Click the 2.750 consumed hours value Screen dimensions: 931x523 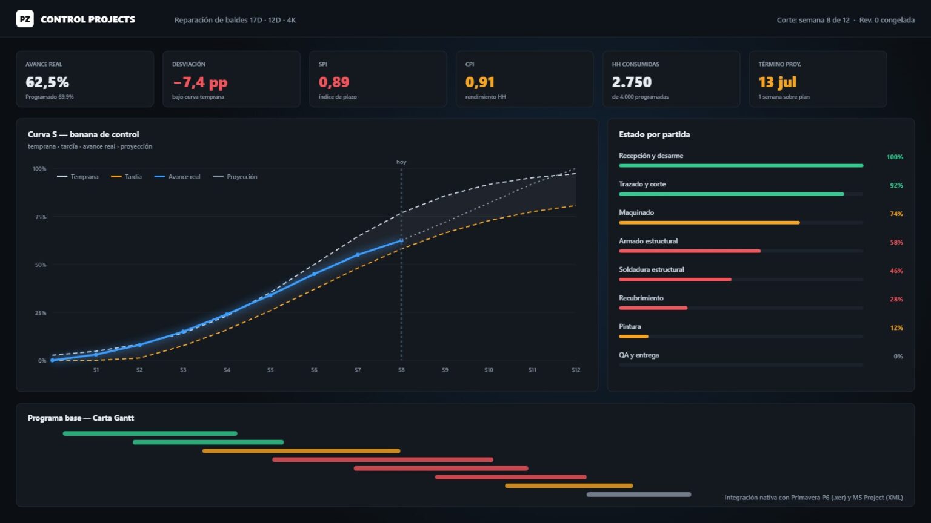pos(632,82)
